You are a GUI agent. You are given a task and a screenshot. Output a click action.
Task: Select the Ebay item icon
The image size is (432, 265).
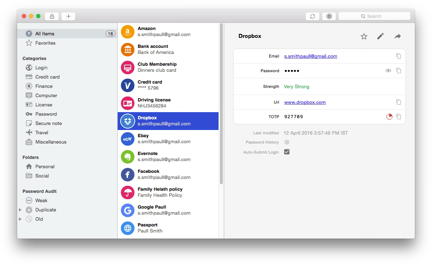[x=128, y=139]
